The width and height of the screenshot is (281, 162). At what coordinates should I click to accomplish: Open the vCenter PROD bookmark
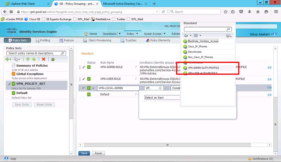12,19
